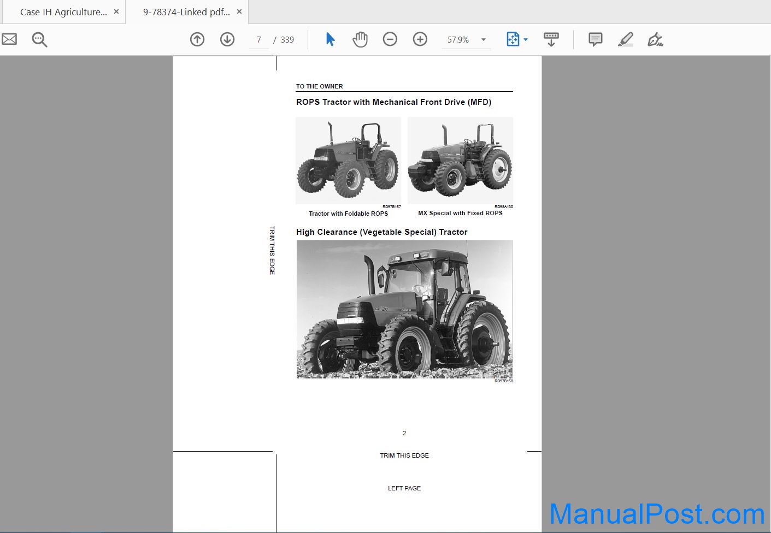Click the High Clearance Vegetable Special heading

tap(382, 232)
